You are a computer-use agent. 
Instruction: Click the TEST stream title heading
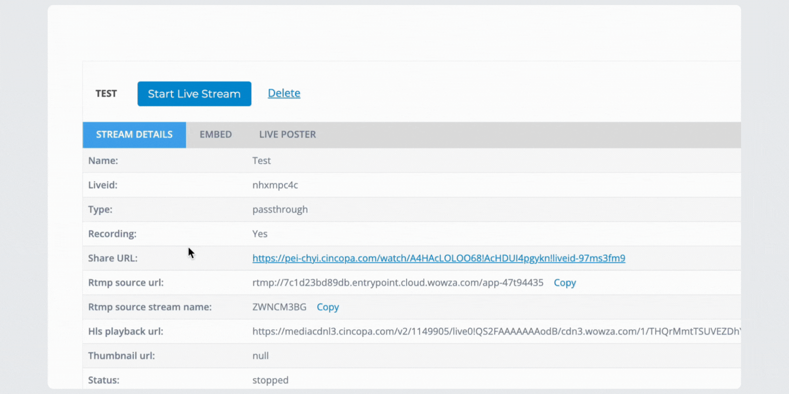(x=106, y=93)
